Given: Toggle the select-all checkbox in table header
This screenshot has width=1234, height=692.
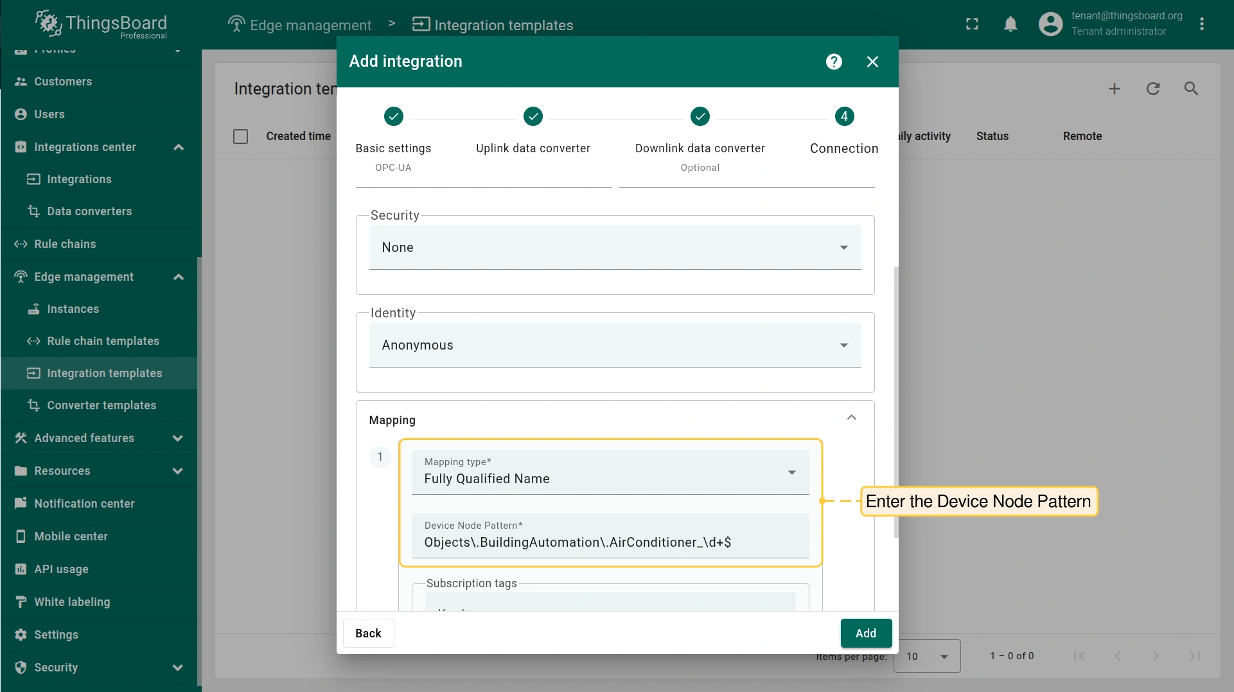Looking at the screenshot, I should (x=241, y=137).
